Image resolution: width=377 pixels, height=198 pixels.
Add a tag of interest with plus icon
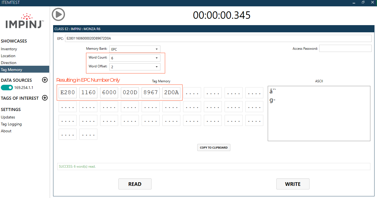pos(45,98)
